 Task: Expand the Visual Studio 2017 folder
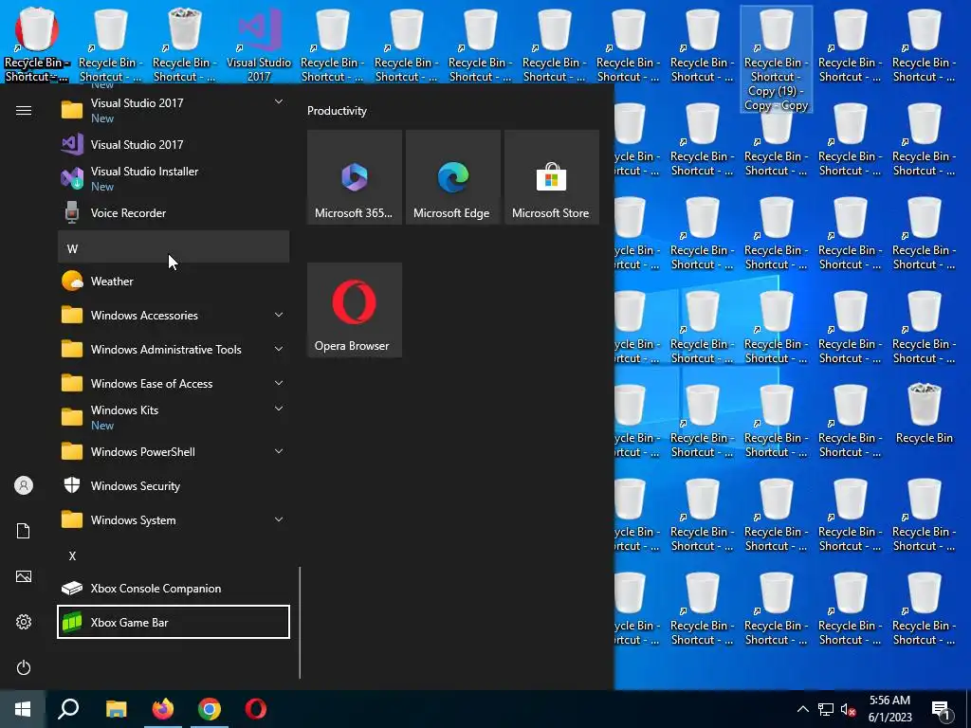pos(174,110)
